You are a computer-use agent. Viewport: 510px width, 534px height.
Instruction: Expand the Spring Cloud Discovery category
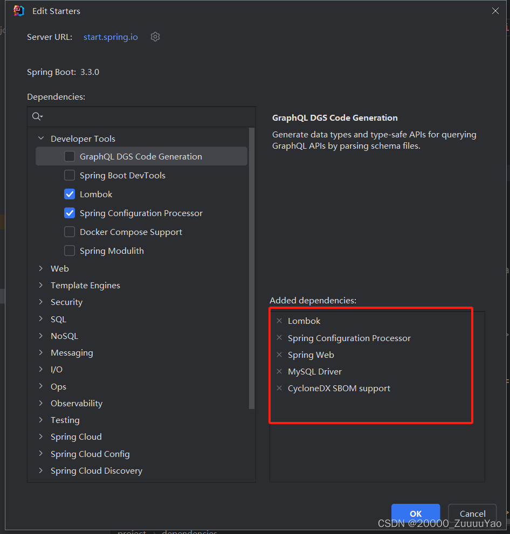pos(41,470)
